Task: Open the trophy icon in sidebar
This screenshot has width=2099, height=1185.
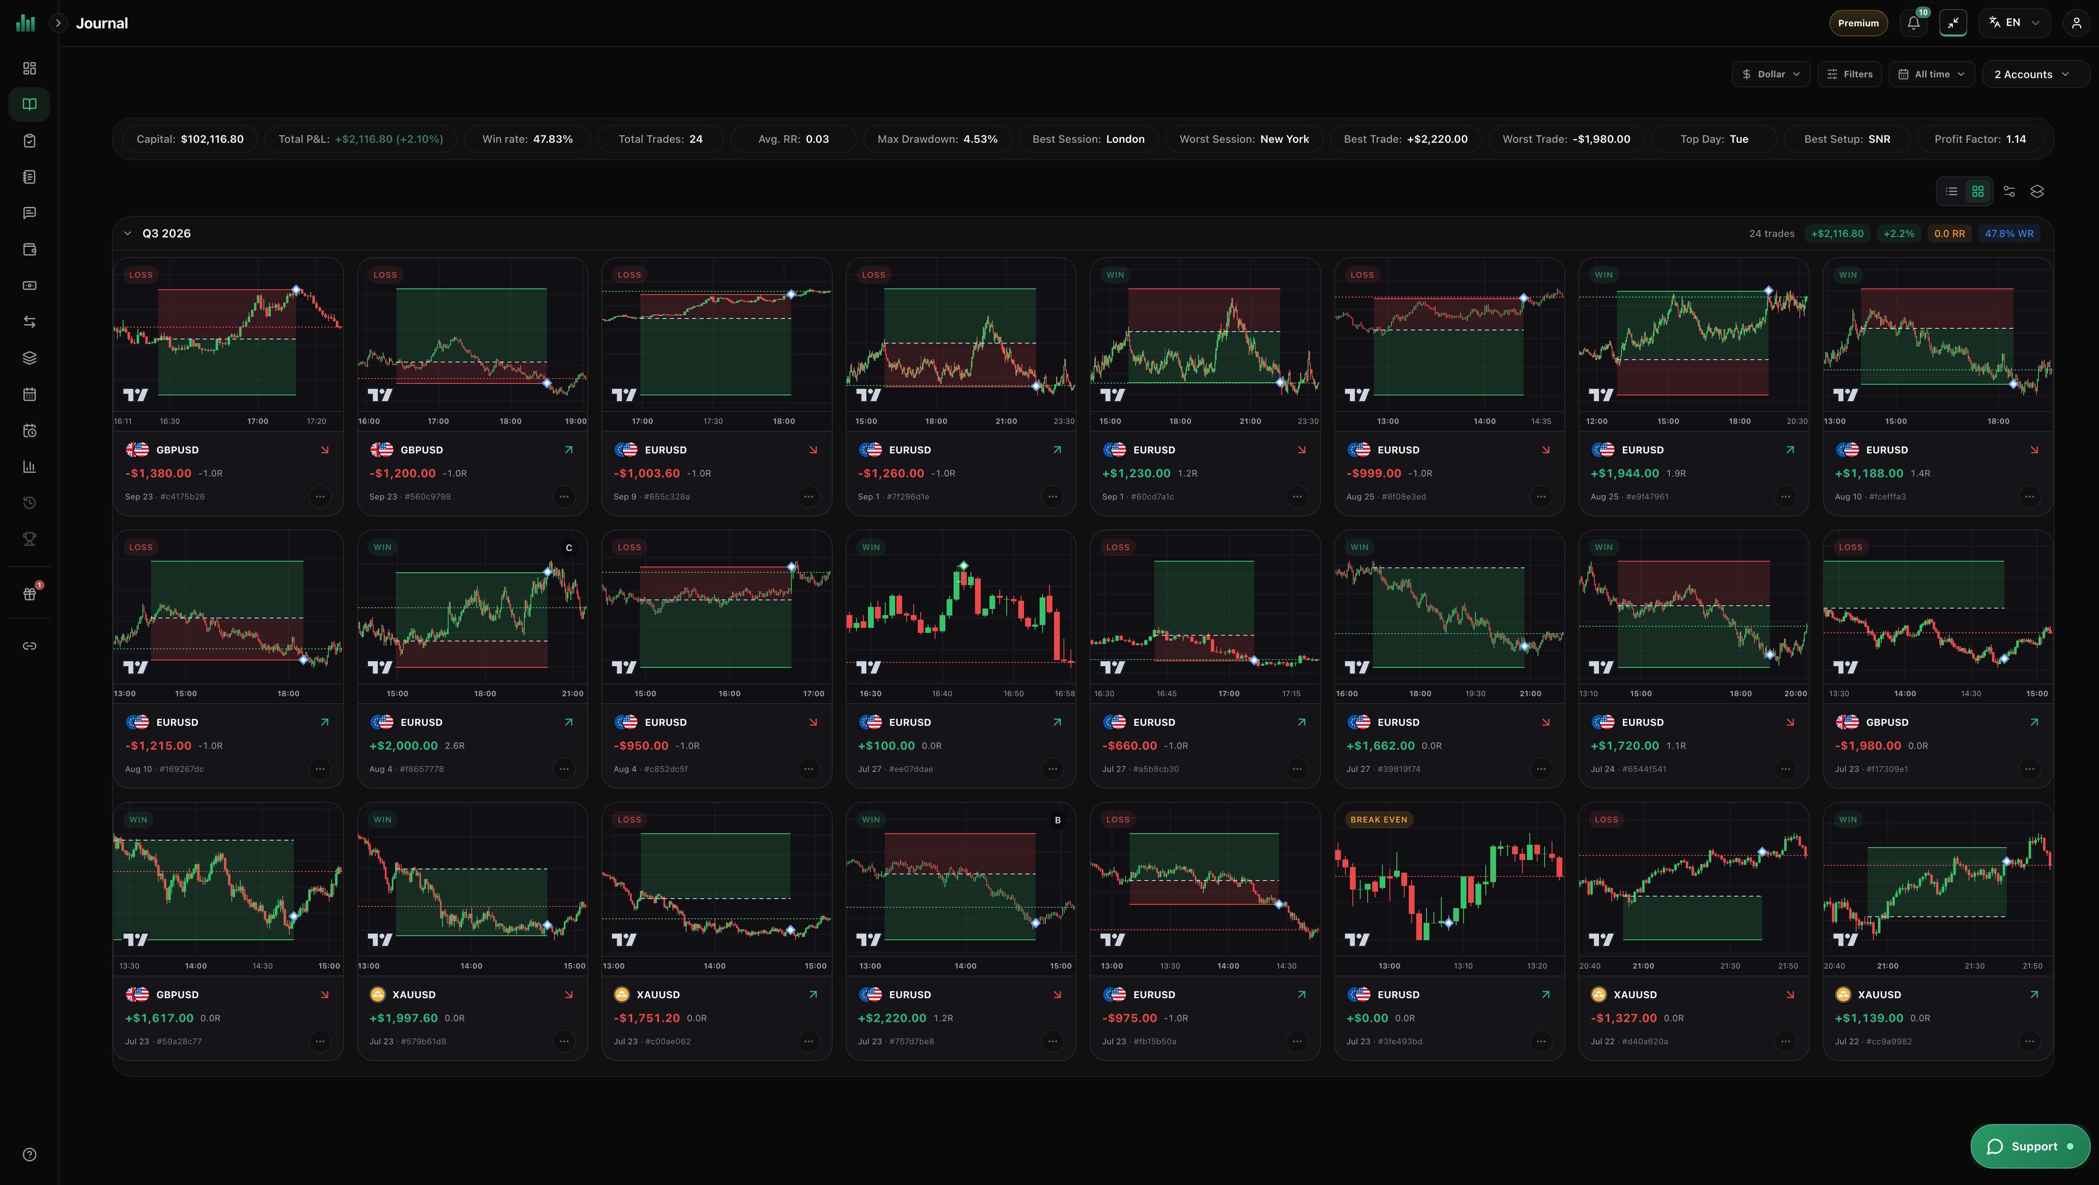Action: (x=29, y=539)
